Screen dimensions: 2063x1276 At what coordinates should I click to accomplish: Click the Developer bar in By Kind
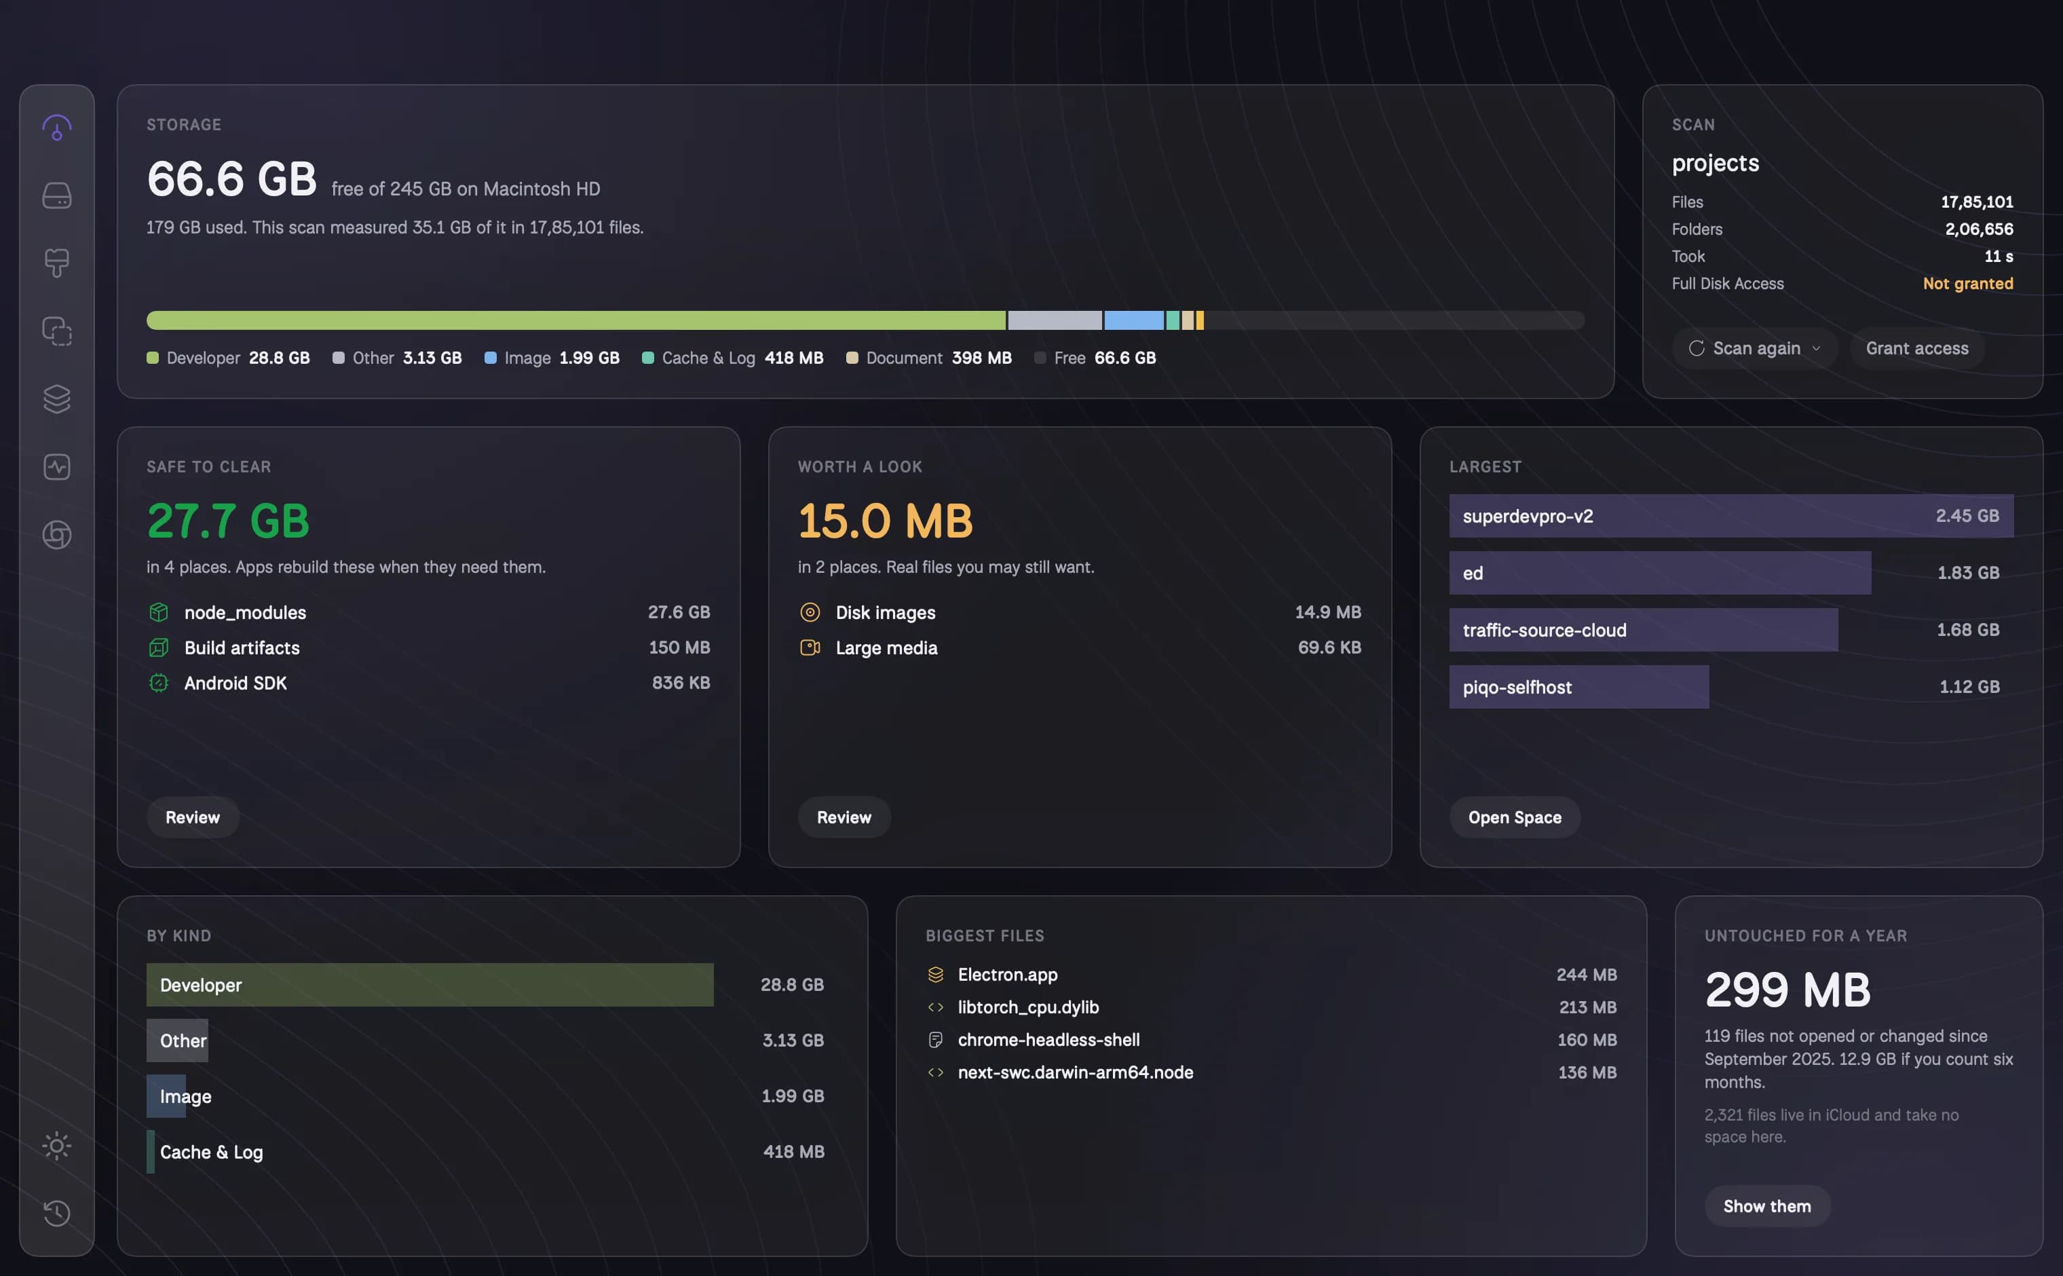[430, 985]
